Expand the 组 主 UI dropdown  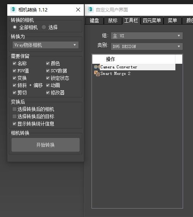(147, 36)
